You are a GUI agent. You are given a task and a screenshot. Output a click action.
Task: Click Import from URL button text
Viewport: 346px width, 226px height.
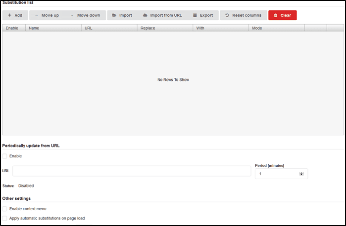166,15
